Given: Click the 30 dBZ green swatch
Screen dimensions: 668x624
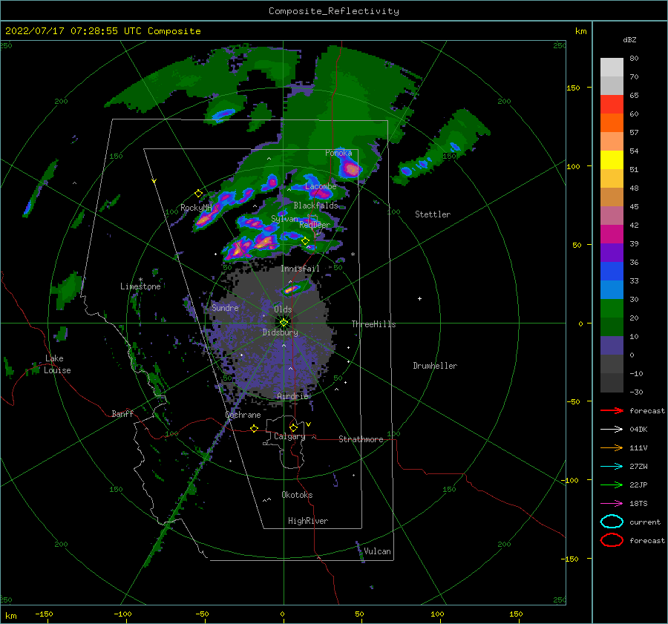Looking at the screenshot, I should [x=612, y=309].
